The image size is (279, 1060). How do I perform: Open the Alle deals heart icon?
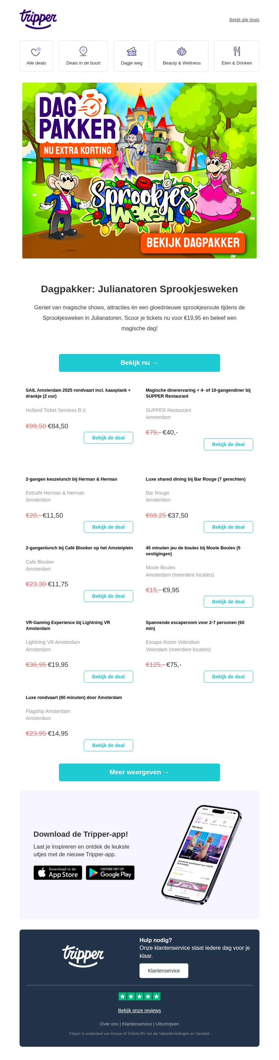point(36,51)
